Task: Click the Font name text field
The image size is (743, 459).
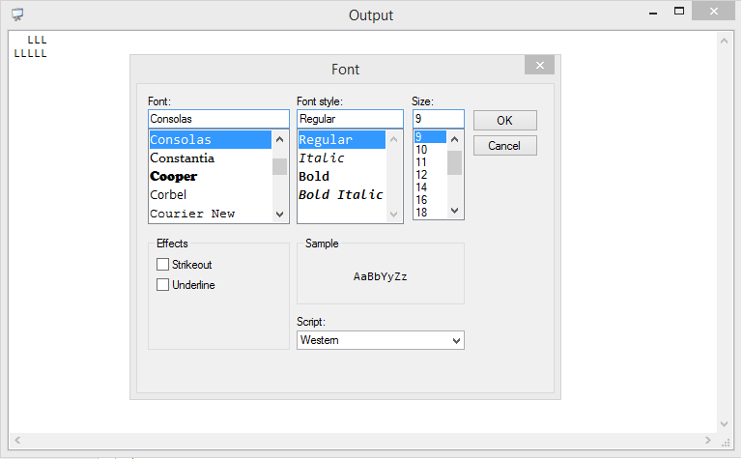Action: 218,119
